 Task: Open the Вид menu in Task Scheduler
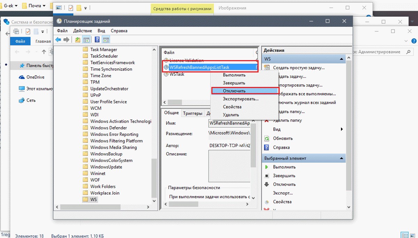click(x=101, y=31)
